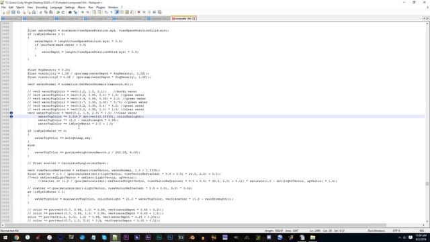
Task: Toggle the bookmark marker on line 2489
Action: pyautogui.click(x=11, y=116)
